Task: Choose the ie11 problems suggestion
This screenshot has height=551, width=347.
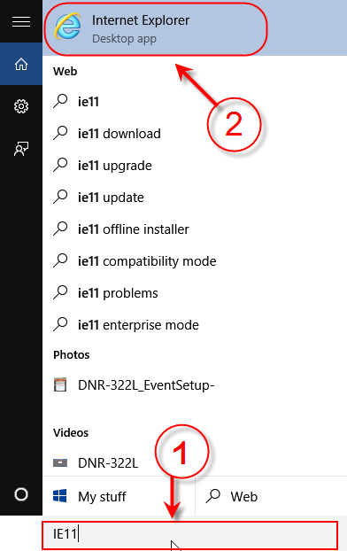Action: (x=195, y=292)
